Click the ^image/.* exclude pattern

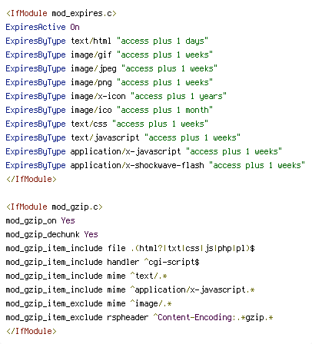tap(151, 303)
